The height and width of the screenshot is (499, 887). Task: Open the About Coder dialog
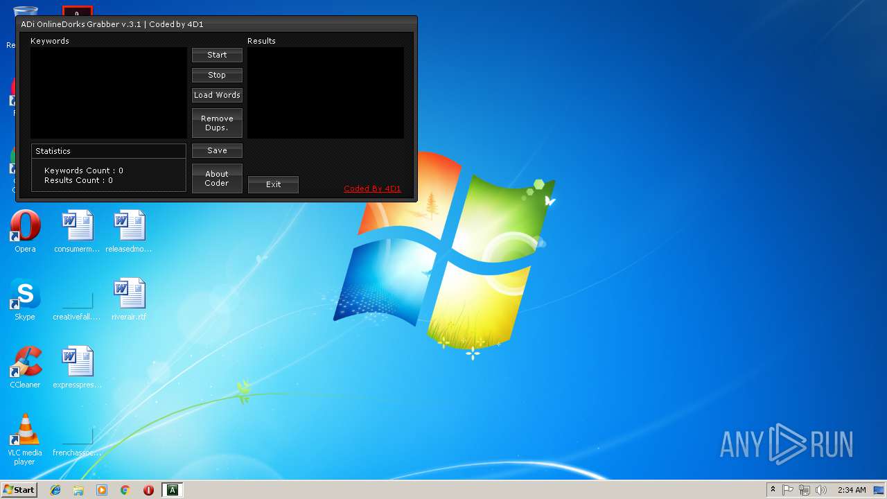click(217, 179)
